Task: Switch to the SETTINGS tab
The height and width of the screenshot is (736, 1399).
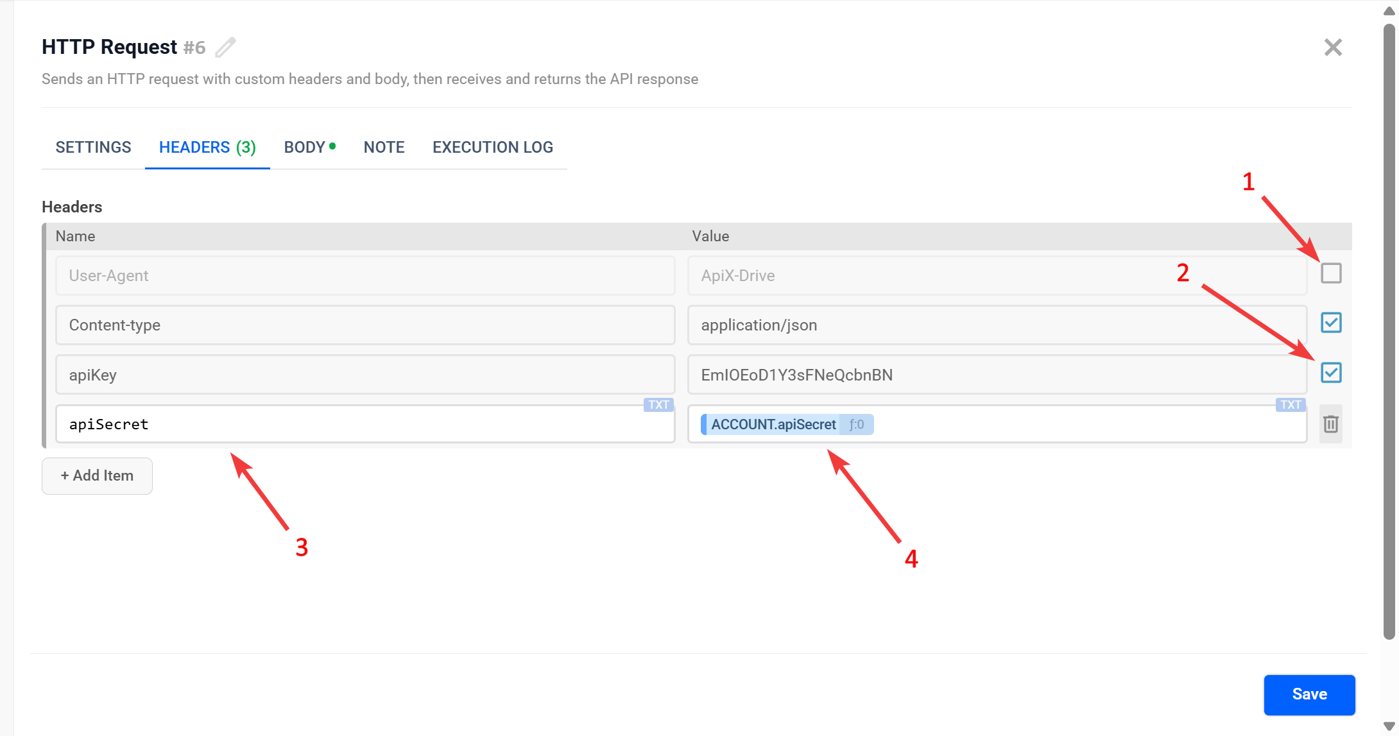Action: (x=93, y=148)
